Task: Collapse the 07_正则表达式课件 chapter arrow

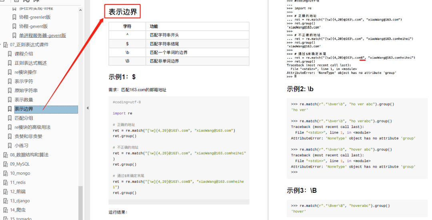Action: [x=1, y=45]
